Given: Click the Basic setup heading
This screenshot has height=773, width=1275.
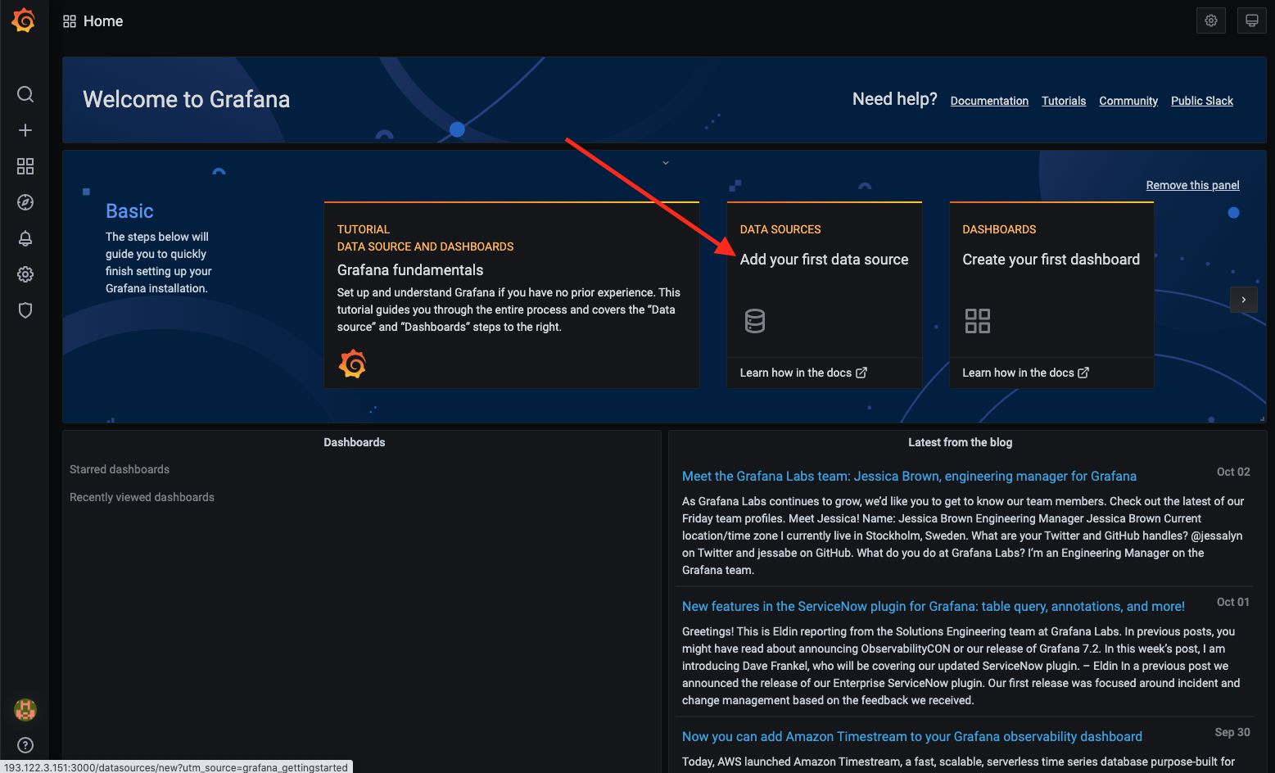Looking at the screenshot, I should (x=129, y=211).
